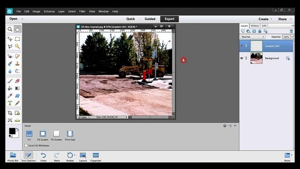Select the Gradient tool
The width and height of the screenshot is (300, 169).
[x=17, y=88]
